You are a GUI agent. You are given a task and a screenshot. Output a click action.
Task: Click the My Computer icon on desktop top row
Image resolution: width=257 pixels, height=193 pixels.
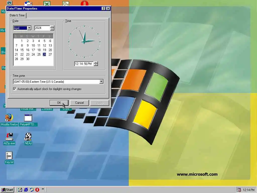(9, 3)
